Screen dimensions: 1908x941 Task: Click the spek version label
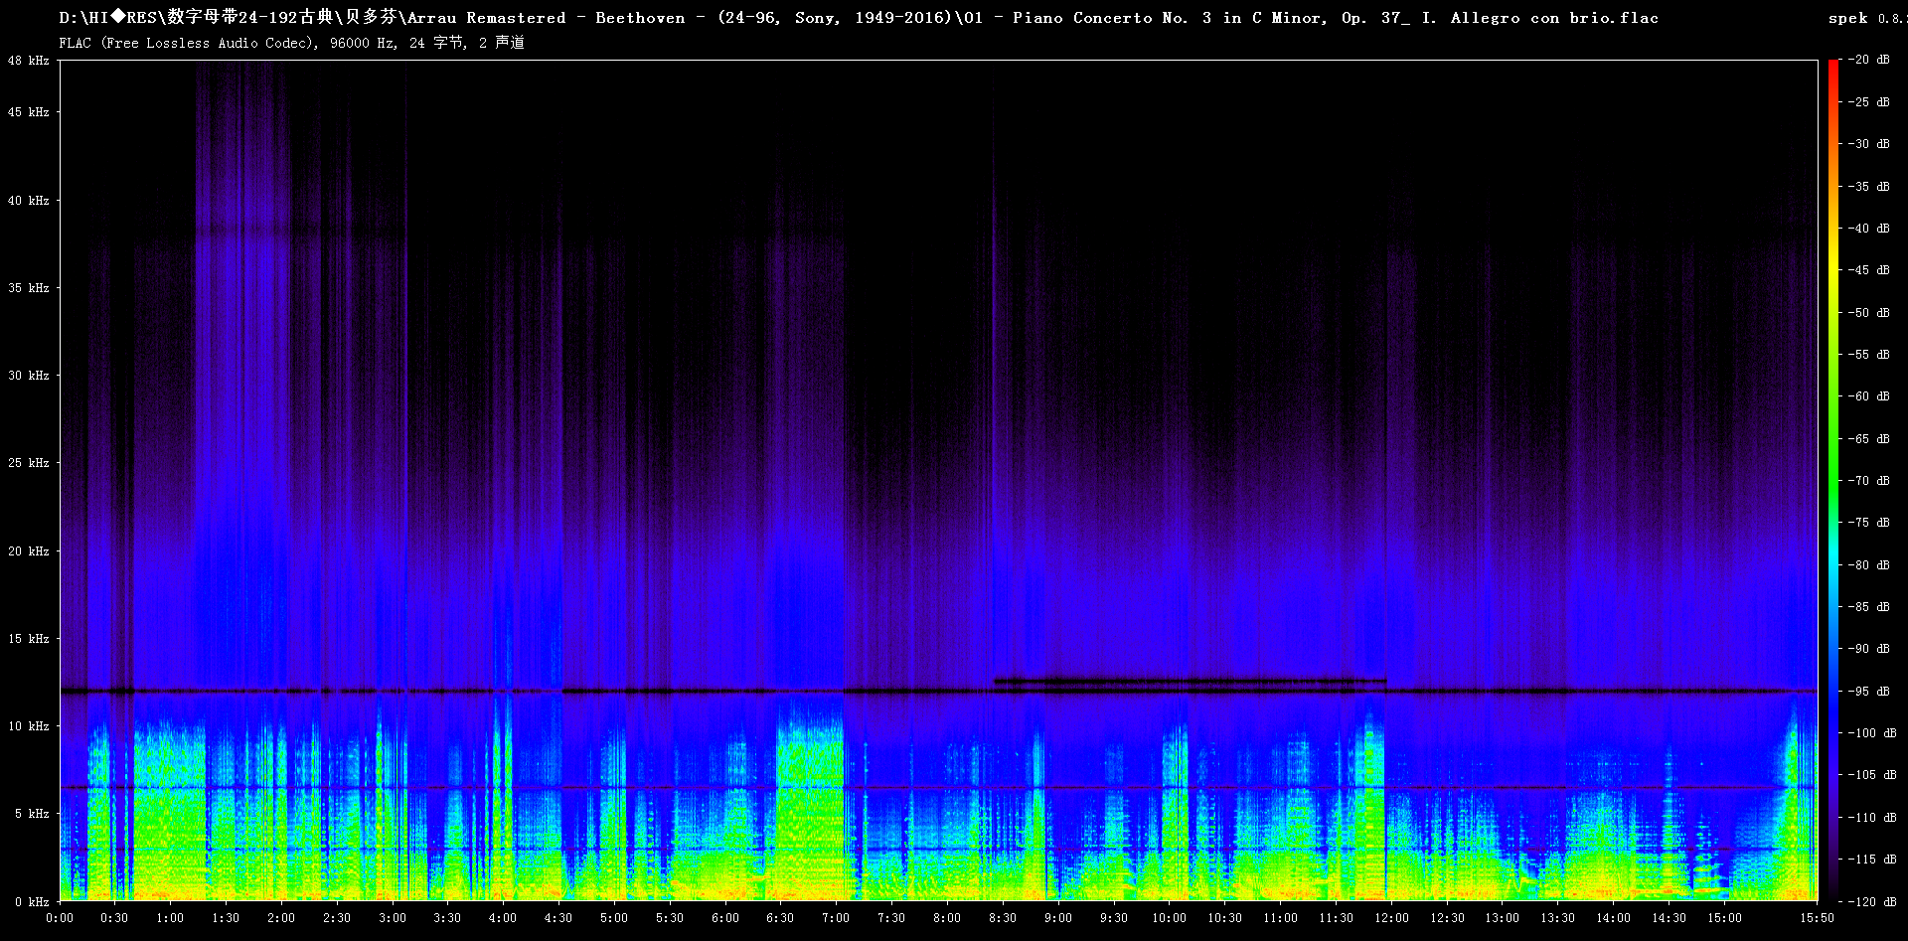click(x=1864, y=18)
